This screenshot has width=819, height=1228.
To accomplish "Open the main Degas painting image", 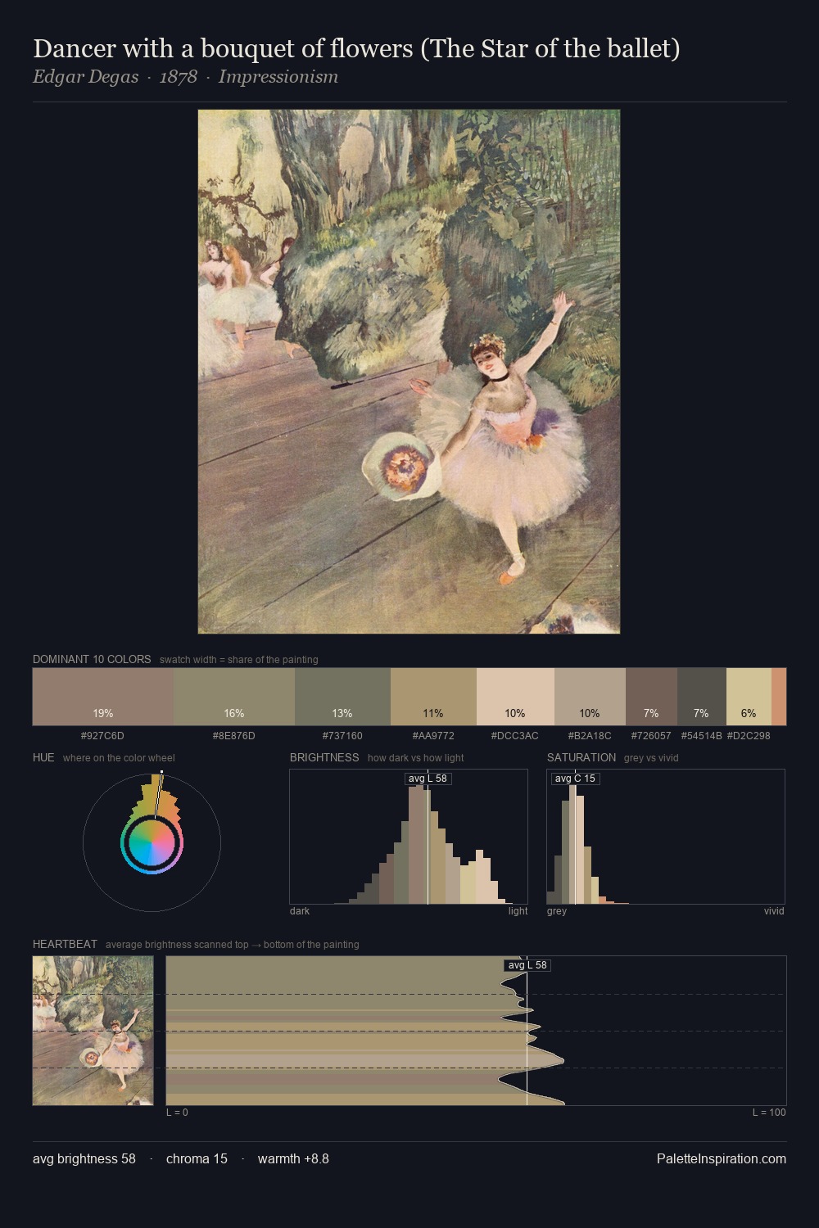I will click(409, 372).
